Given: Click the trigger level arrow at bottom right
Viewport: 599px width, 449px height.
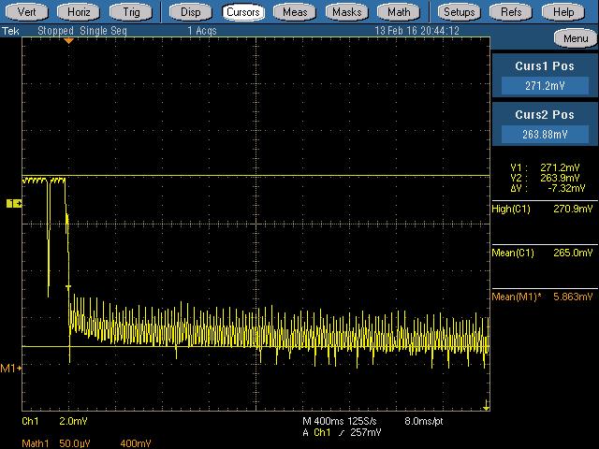Looking at the screenshot, I should [x=487, y=407].
